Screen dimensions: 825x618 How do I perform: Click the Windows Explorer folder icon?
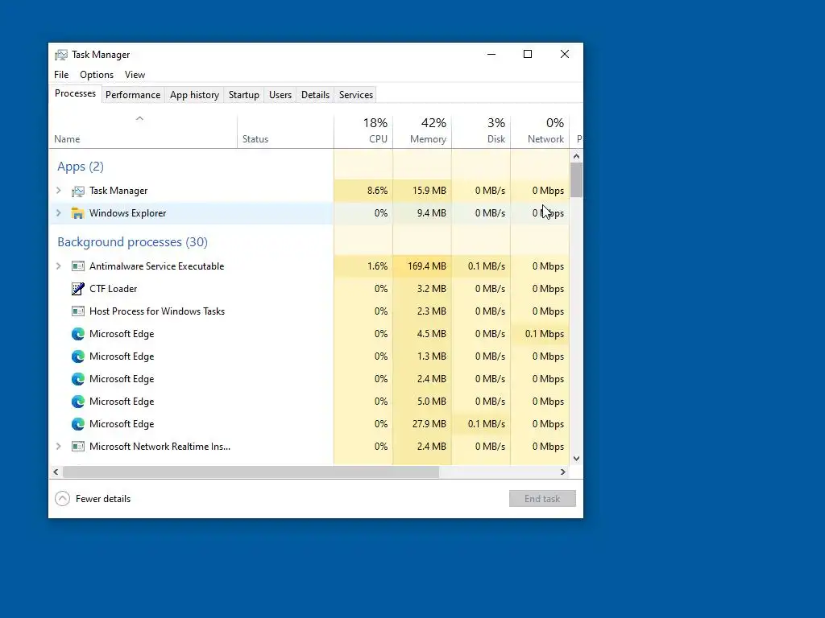[78, 213]
